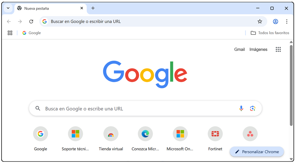Image resolution: width=295 pixels, height=163 pixels.
Task: Go forward with the forward arrow
Action: [x=20, y=21]
